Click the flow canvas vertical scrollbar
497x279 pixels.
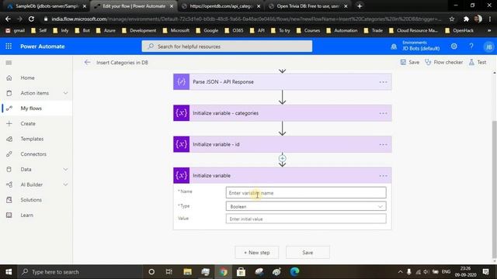click(x=494, y=189)
